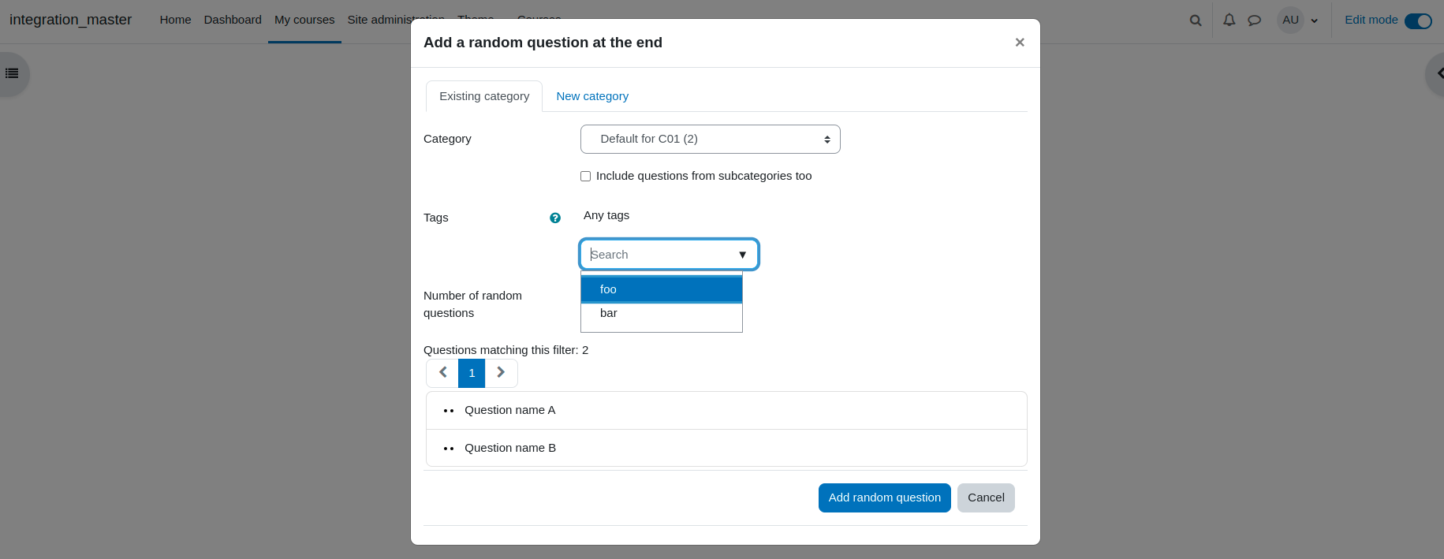Close the Add a random question dialog
Screen dimensions: 1444x559
[1020, 43]
